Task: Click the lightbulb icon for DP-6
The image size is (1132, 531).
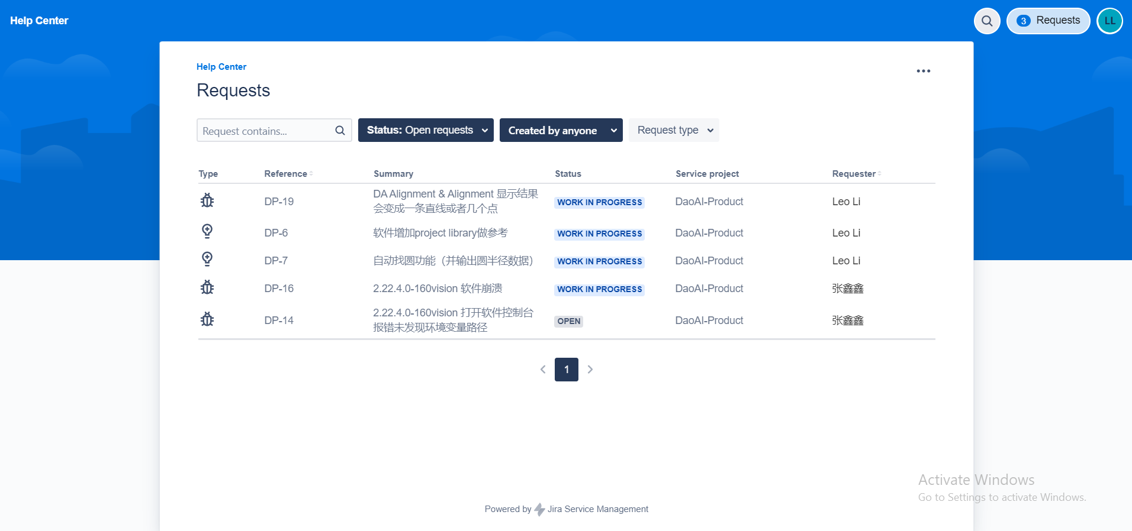Action: (x=207, y=231)
